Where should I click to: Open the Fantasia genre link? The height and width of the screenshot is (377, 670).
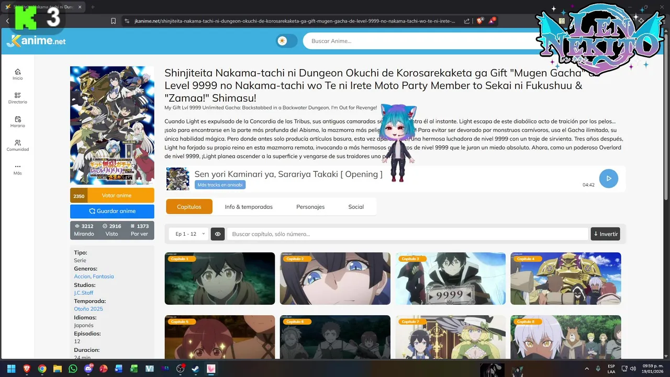click(103, 276)
